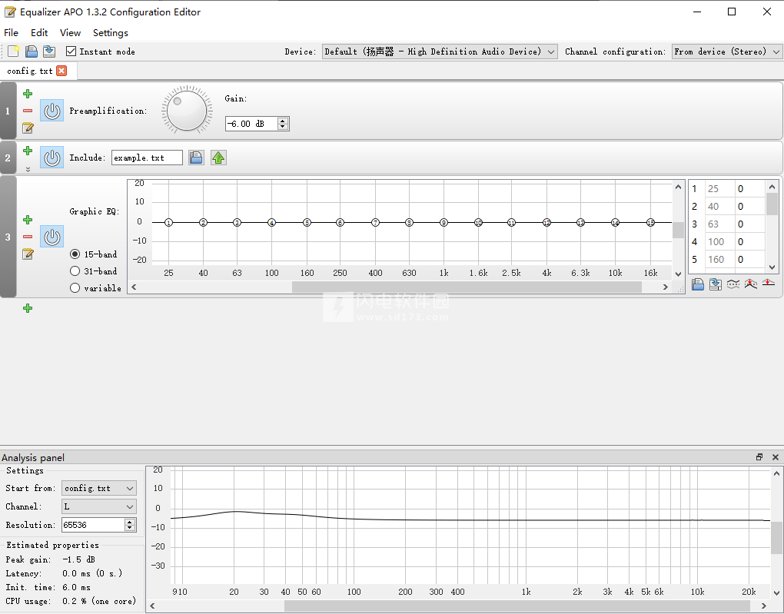The image size is (784, 614).
Task: Click the band table vertical scrollbar thumb
Action: click(x=772, y=204)
